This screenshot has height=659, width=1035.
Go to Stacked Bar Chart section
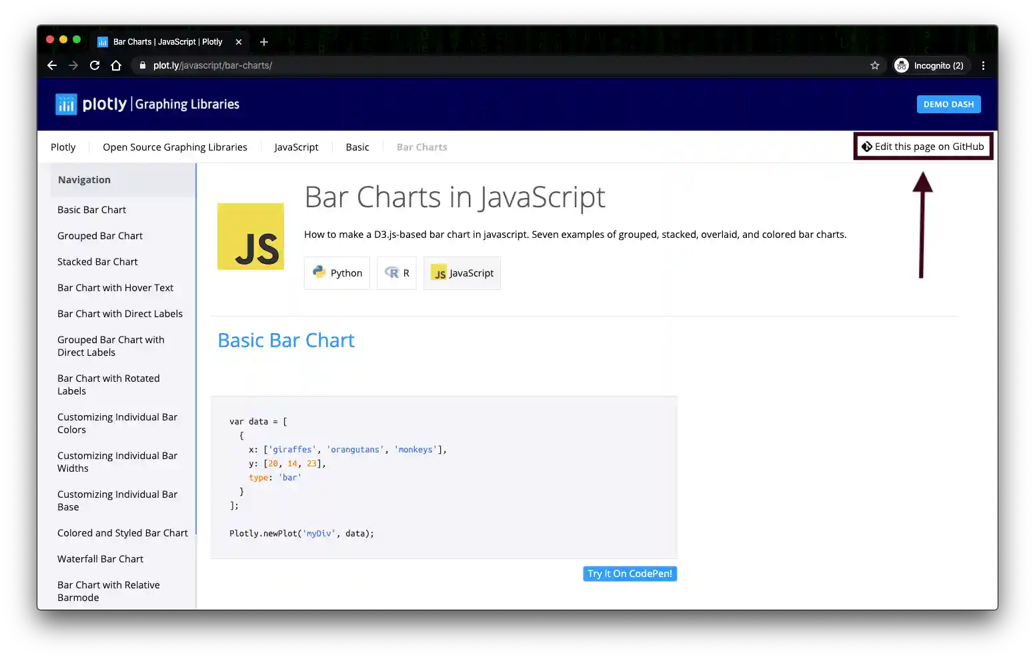coord(97,262)
